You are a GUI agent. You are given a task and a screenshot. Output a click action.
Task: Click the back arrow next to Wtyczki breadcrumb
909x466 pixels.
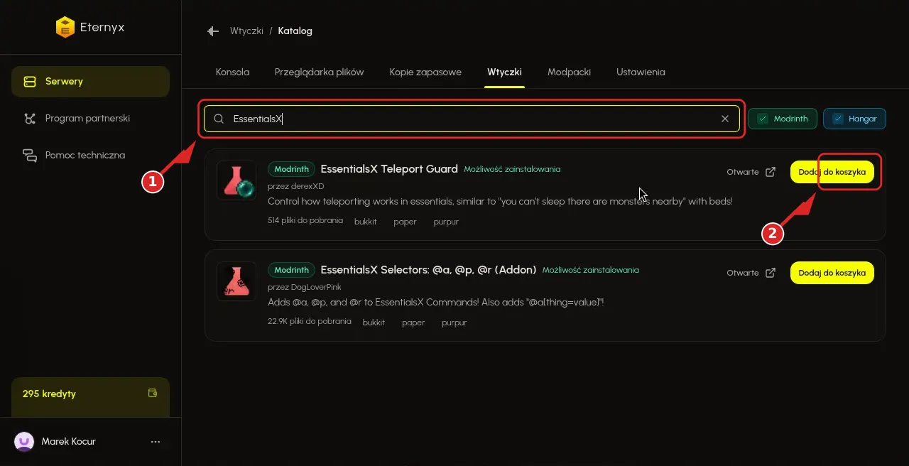212,31
